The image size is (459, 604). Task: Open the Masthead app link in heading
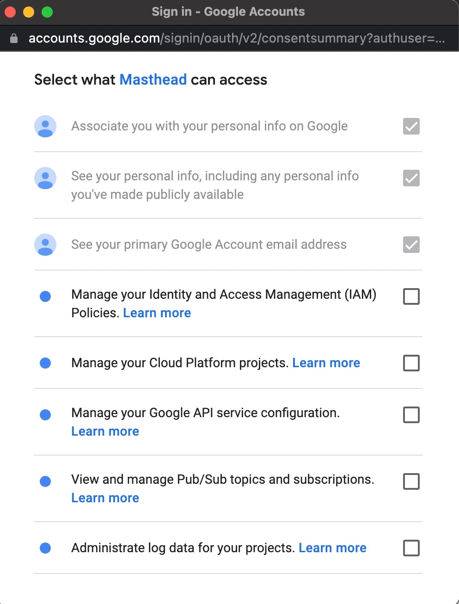(153, 80)
